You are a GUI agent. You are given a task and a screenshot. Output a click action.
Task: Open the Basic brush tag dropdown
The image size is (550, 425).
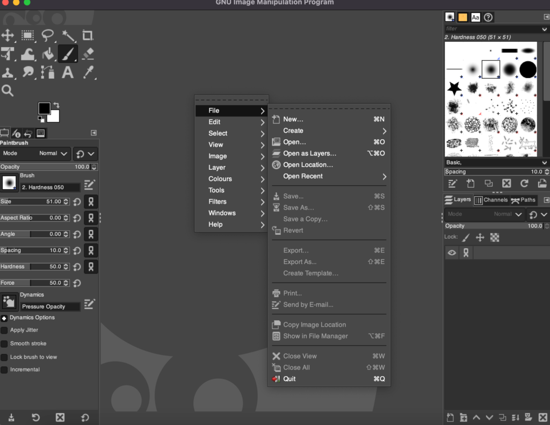coord(544,162)
